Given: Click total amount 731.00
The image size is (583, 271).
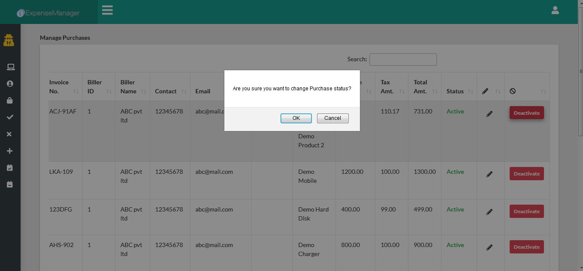Looking at the screenshot, I should 423,111.
